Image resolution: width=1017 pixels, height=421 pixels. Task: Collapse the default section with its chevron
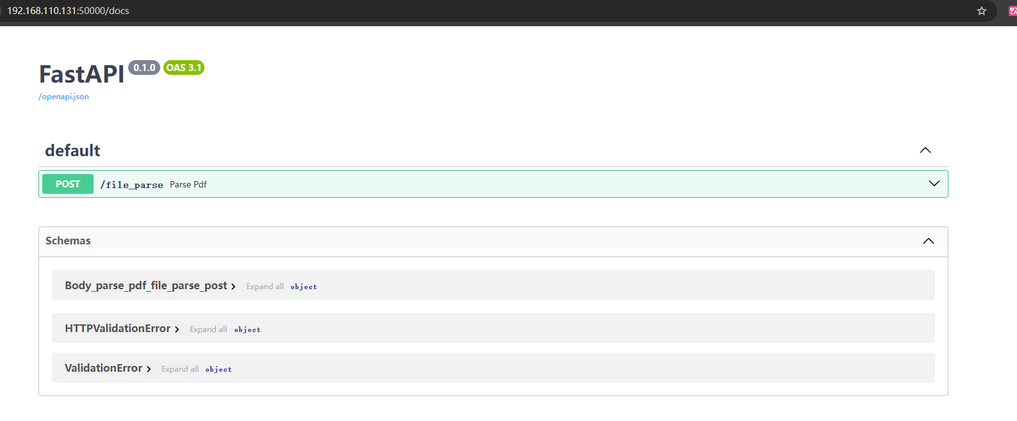click(x=925, y=150)
